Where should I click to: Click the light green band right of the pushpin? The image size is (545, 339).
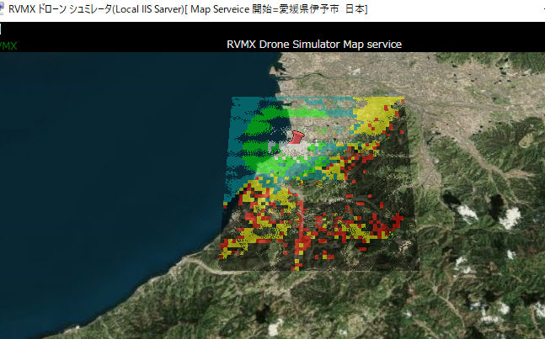(337, 147)
